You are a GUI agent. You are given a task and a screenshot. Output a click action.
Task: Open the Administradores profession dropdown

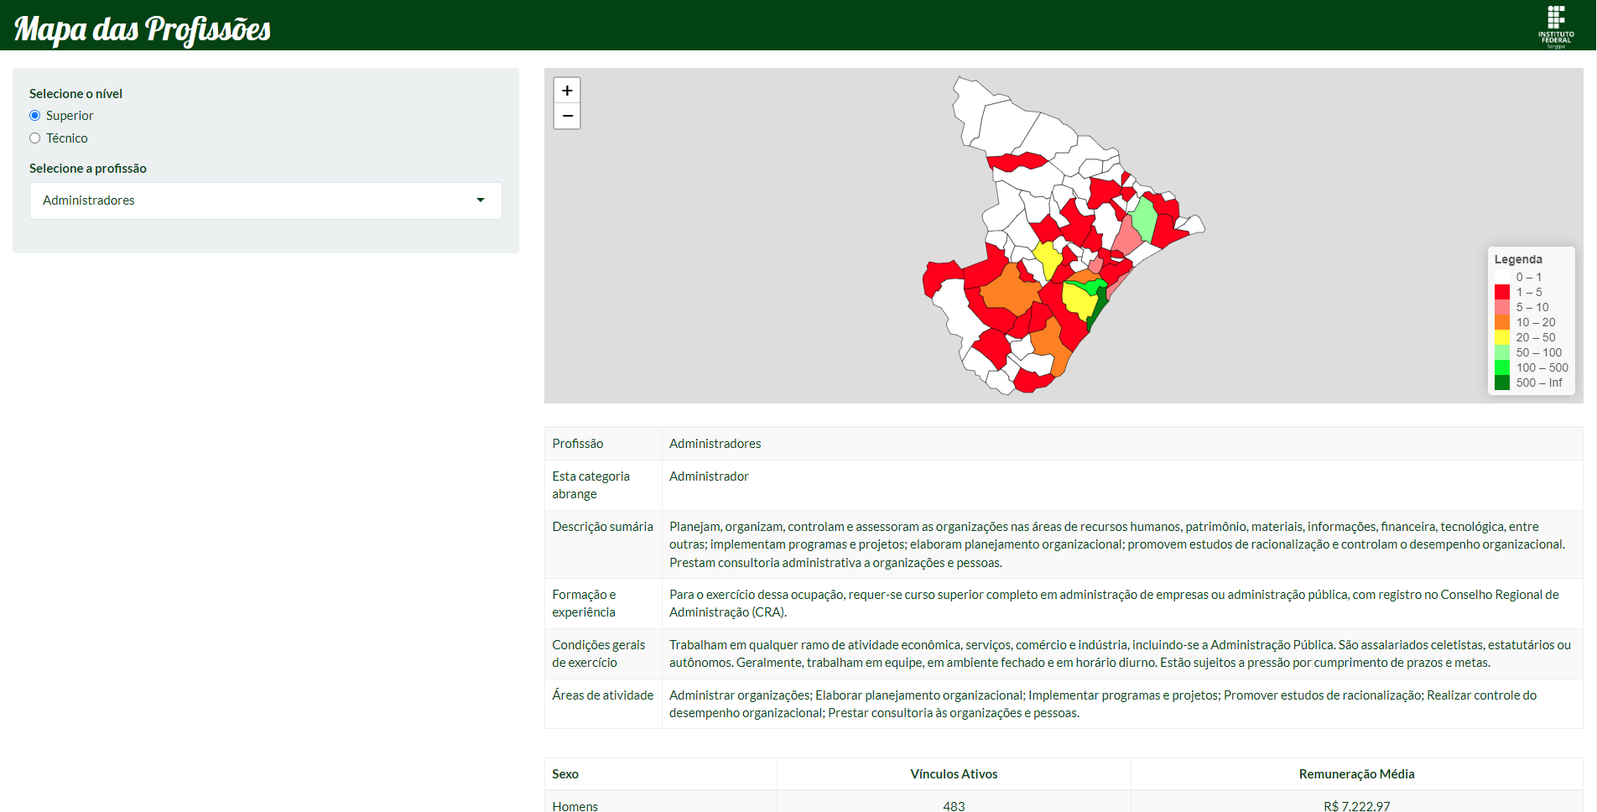click(266, 200)
